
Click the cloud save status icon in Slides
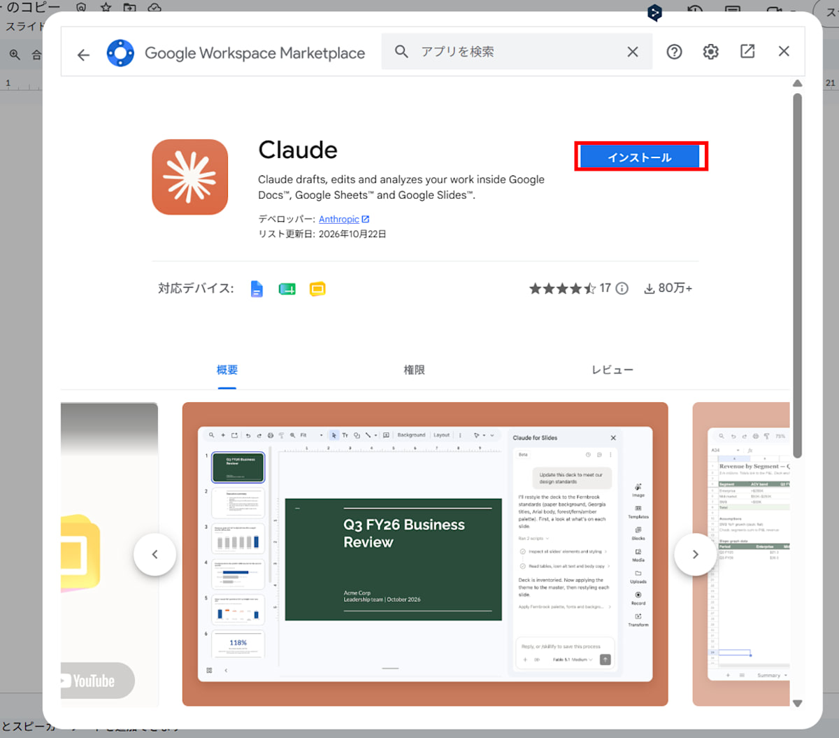point(155,7)
